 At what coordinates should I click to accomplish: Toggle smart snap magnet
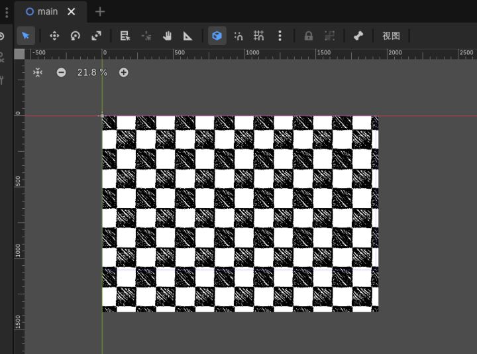click(x=238, y=36)
